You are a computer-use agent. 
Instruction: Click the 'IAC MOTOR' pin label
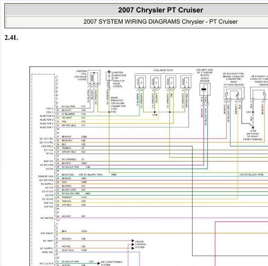click(47, 218)
